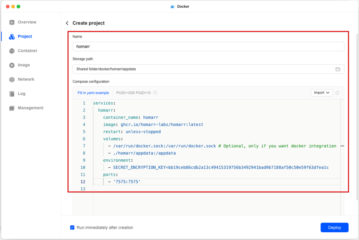Click the Project cubes icon
The width and height of the screenshot is (359, 240).
click(x=12, y=37)
